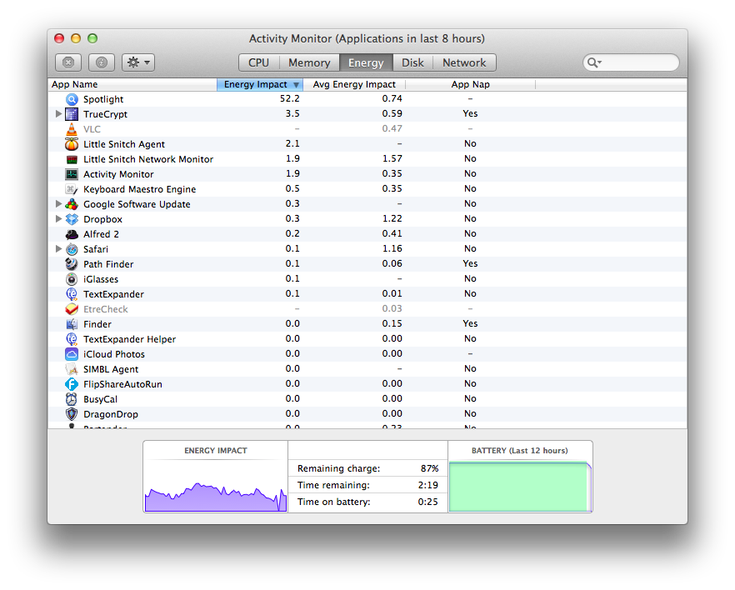Click the Time on battery 0:25 value

point(428,502)
